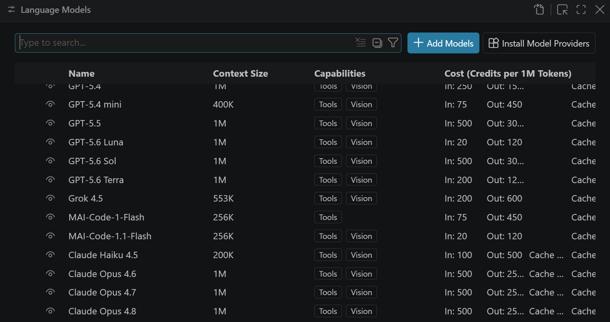Click the collapse all icon in search box
This screenshot has height=322, width=610.
pyautogui.click(x=377, y=43)
